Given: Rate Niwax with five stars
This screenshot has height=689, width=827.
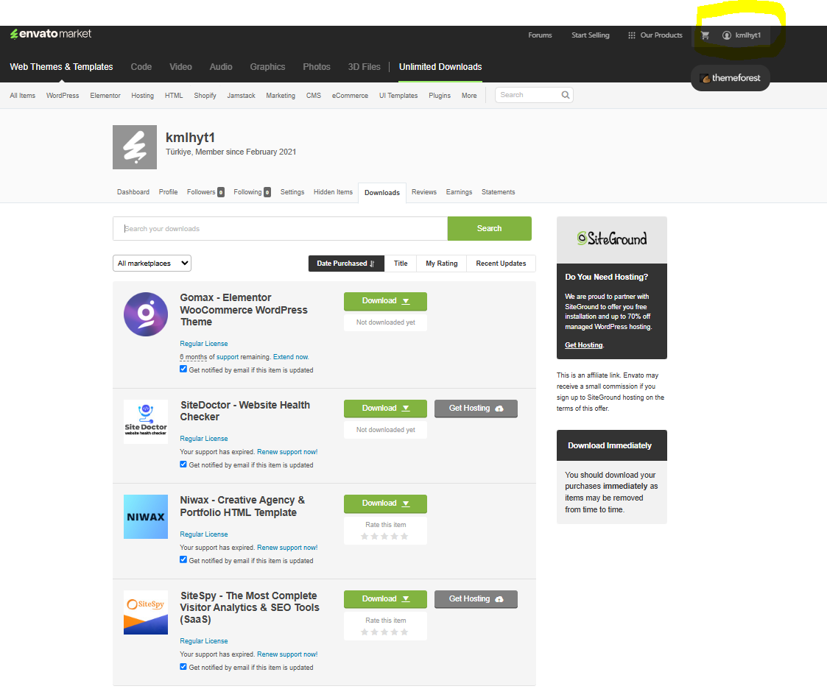Looking at the screenshot, I should click(404, 536).
